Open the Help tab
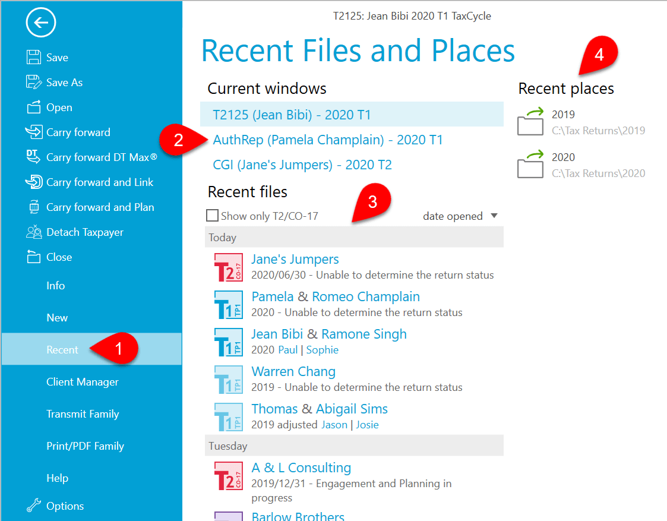Image resolution: width=667 pixels, height=521 pixels. 58,478
